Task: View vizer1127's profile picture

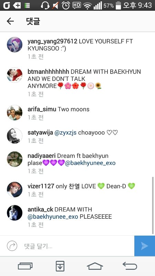Action: point(14,189)
